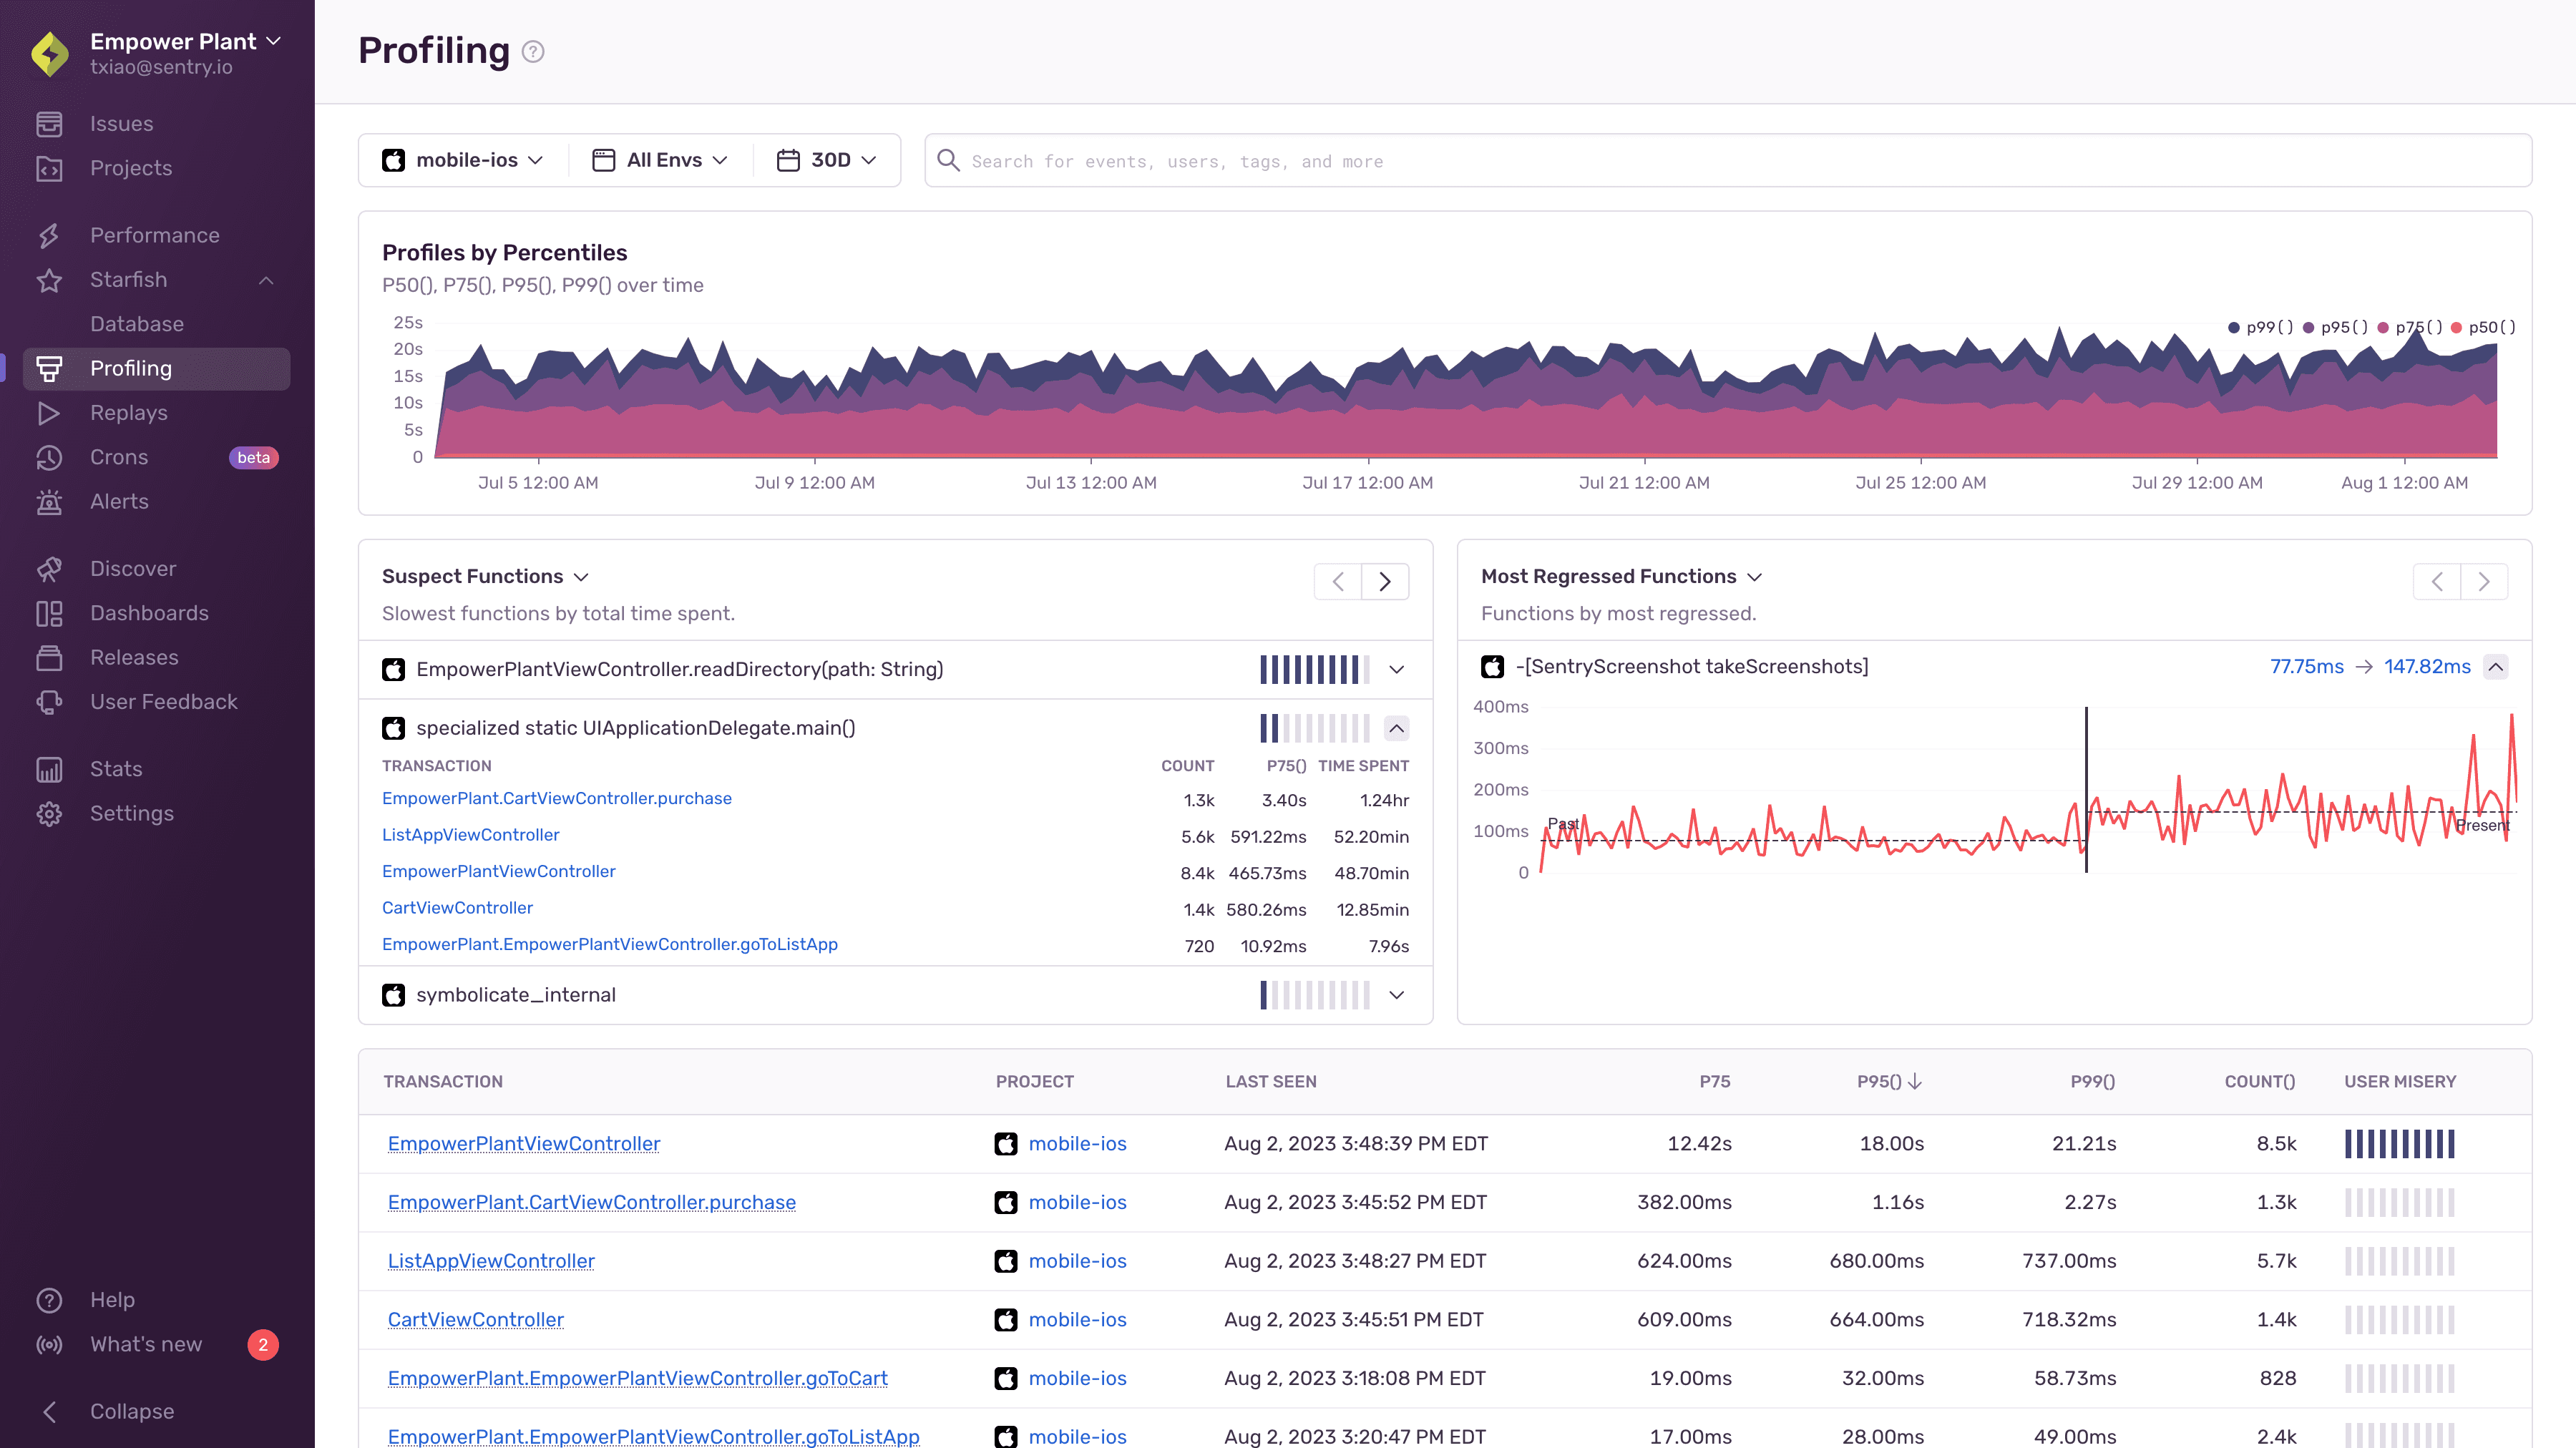Select the Performance lightning icon in sidebar
Image resolution: width=2576 pixels, height=1448 pixels.
[50, 234]
